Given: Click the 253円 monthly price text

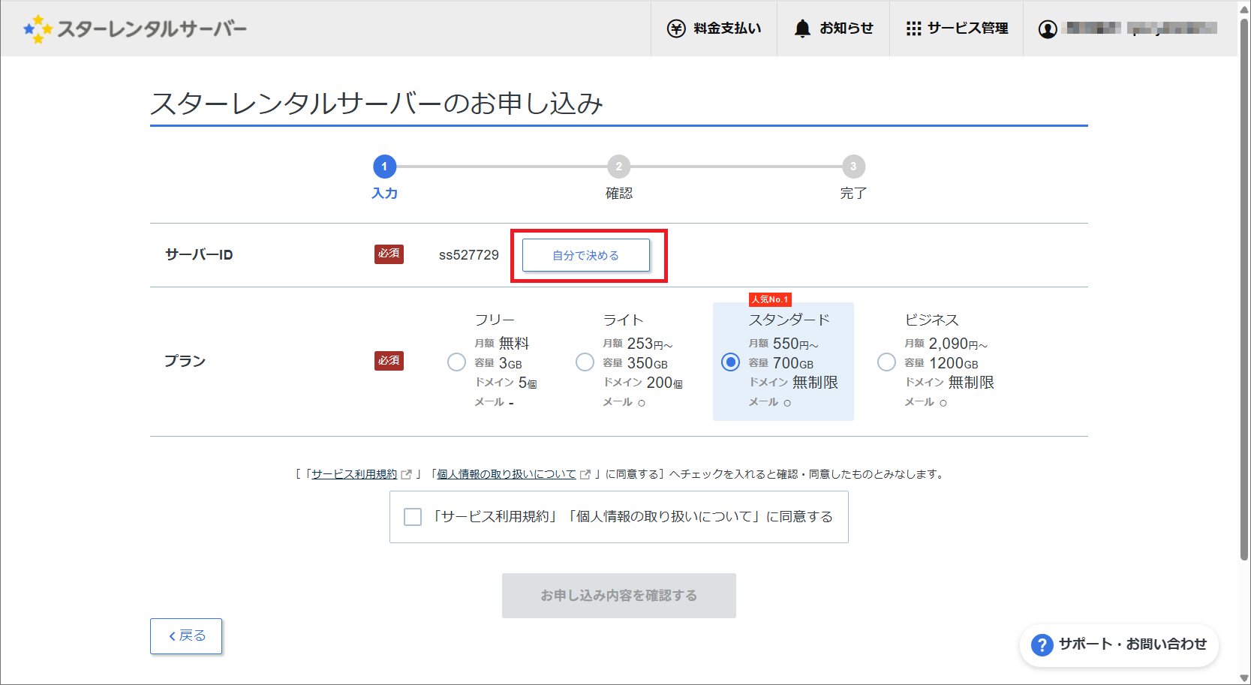Looking at the screenshot, I should click(649, 344).
